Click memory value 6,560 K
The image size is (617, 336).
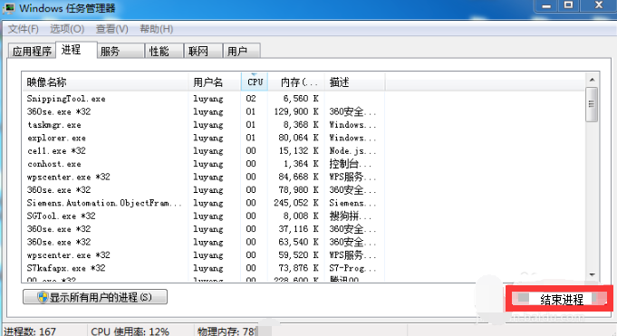point(301,99)
